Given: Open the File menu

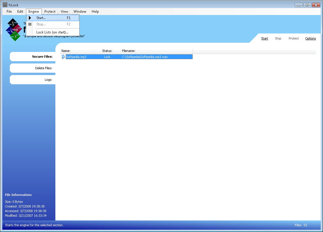Looking at the screenshot, I should [9, 12].
